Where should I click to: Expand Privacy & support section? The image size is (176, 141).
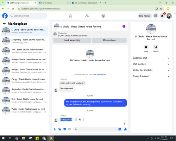tap(151, 76)
